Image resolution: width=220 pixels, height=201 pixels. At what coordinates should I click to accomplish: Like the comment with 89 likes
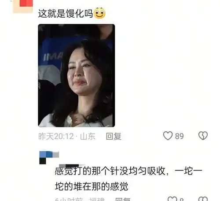tap(168, 136)
